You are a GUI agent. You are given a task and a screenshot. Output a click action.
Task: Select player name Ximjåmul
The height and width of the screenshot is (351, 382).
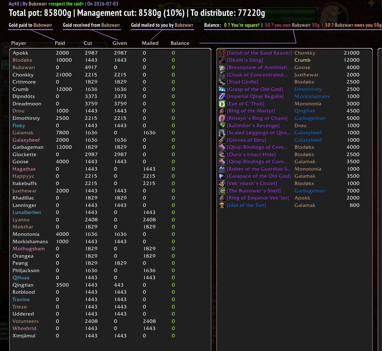click(x=24, y=336)
